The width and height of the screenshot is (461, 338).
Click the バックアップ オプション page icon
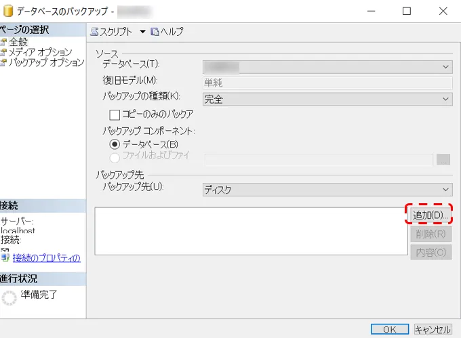coord(3,63)
